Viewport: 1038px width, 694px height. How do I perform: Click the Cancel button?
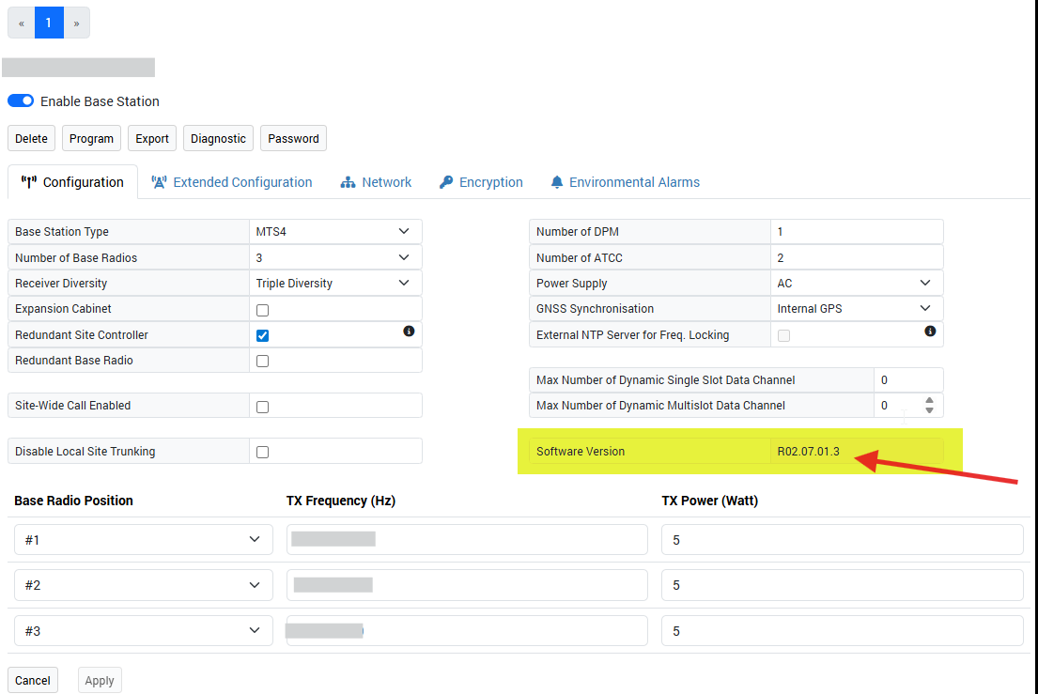click(33, 680)
